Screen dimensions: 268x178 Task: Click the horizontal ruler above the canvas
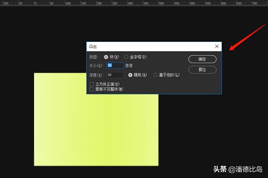point(134,3)
